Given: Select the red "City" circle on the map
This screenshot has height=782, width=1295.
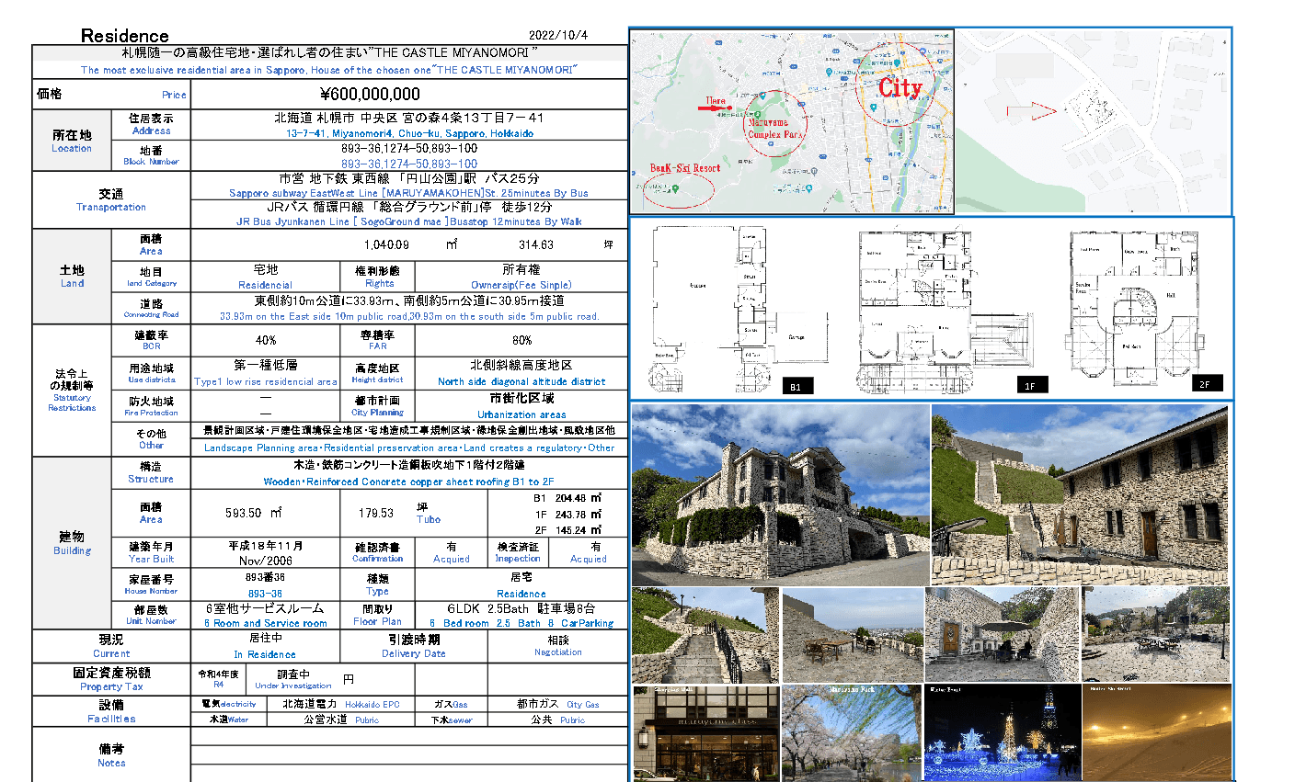Looking at the screenshot, I should pyautogui.click(x=900, y=88).
